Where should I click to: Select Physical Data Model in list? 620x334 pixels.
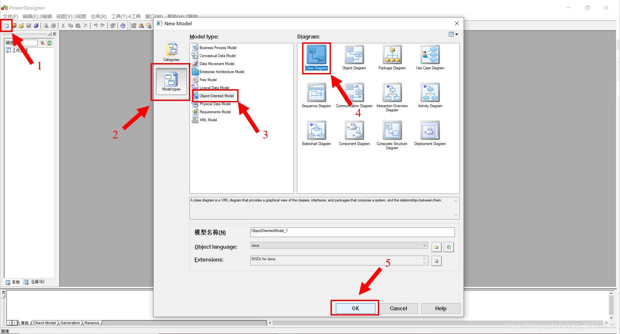211,104
